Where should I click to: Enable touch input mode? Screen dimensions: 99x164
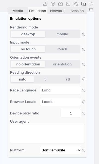coord(62,49)
